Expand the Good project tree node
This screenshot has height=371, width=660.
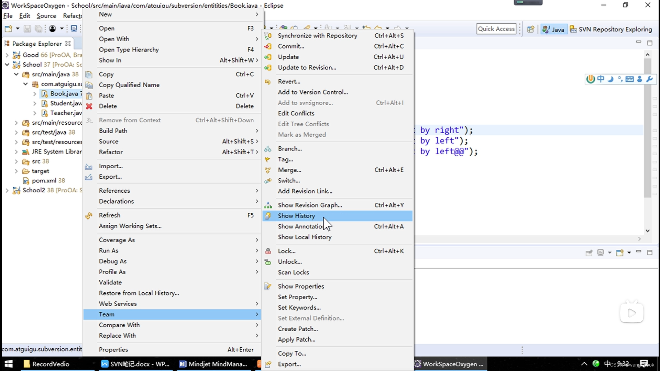click(x=7, y=55)
